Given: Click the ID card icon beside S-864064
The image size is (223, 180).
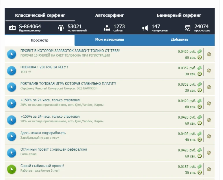Looking at the screenshot, I should point(12,28).
